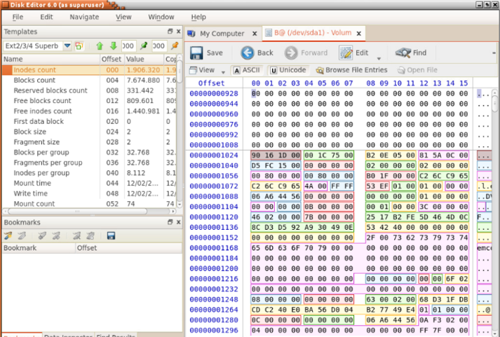Go back using the Back arrow icon

point(248,53)
